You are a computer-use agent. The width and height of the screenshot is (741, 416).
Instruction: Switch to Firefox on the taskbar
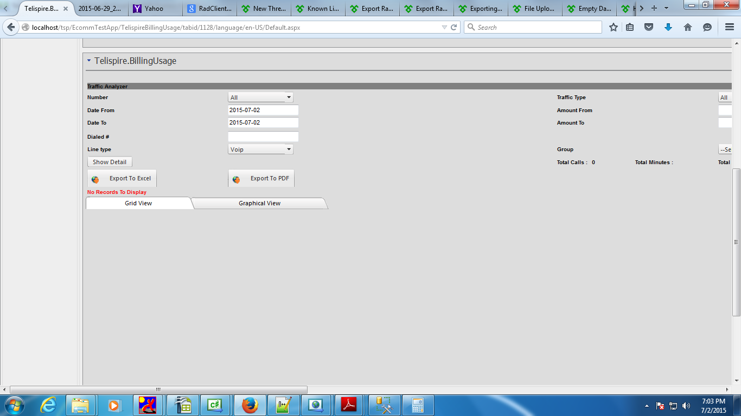pyautogui.click(x=250, y=405)
